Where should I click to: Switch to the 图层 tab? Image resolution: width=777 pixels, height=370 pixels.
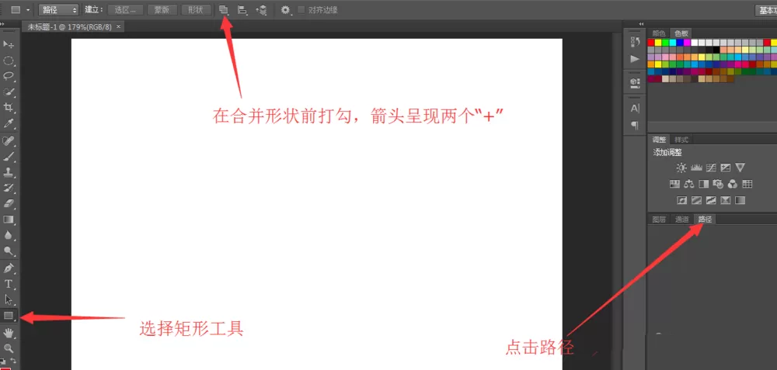tap(659, 220)
